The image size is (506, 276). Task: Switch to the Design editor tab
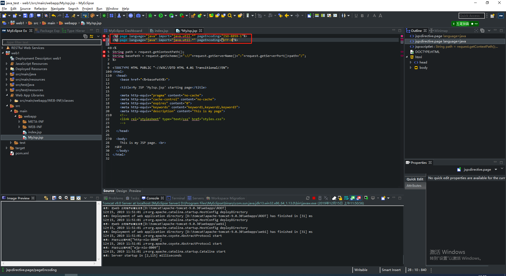(x=121, y=191)
